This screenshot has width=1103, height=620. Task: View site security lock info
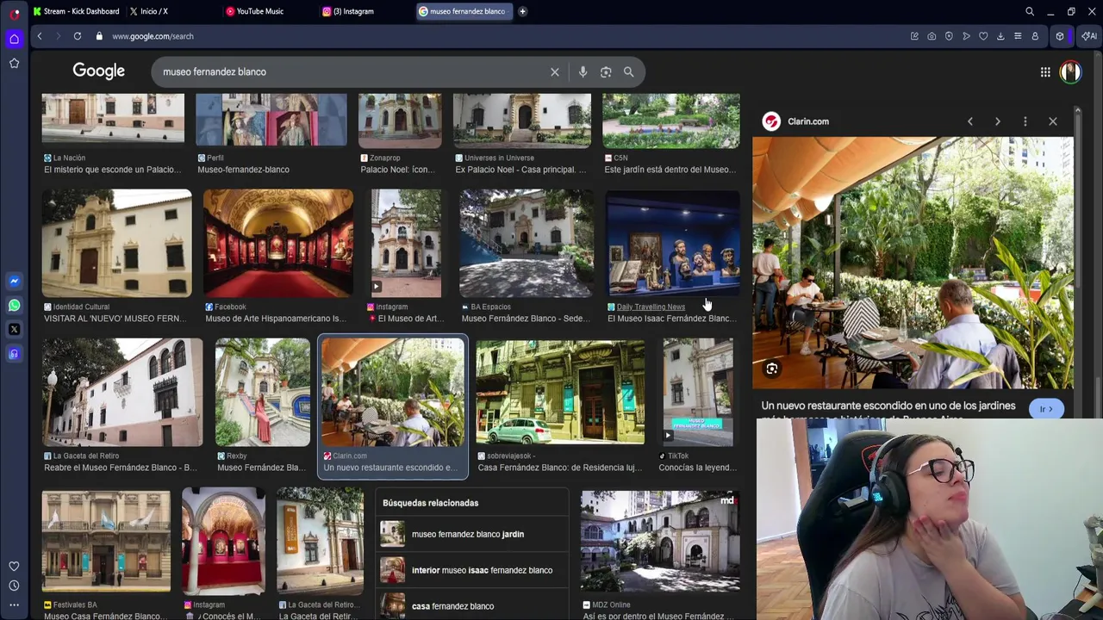99,36
